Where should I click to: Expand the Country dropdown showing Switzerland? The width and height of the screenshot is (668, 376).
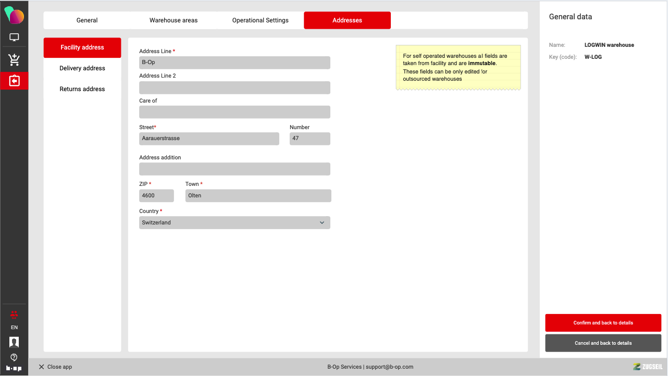click(x=234, y=223)
